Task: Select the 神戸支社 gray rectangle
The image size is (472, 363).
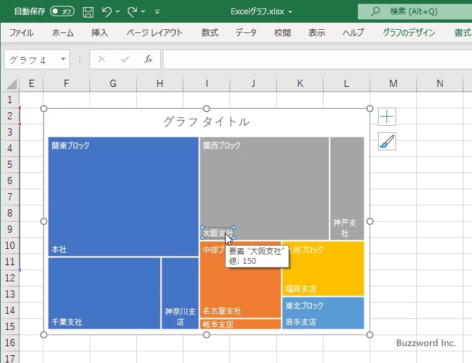Action: [x=347, y=189]
